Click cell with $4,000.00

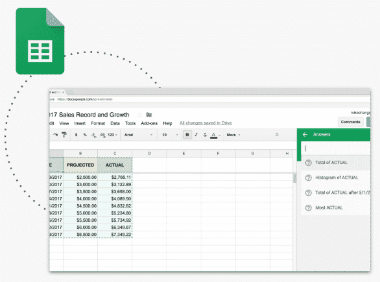tap(80, 198)
